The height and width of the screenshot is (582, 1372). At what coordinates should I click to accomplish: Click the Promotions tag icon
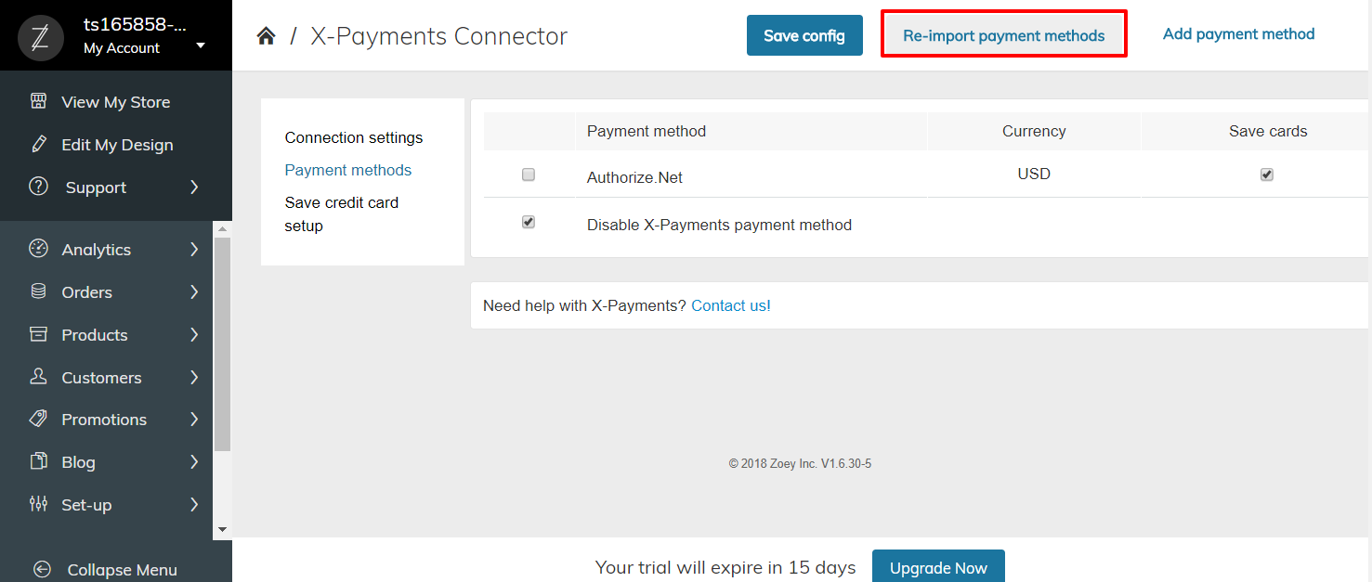click(38, 419)
